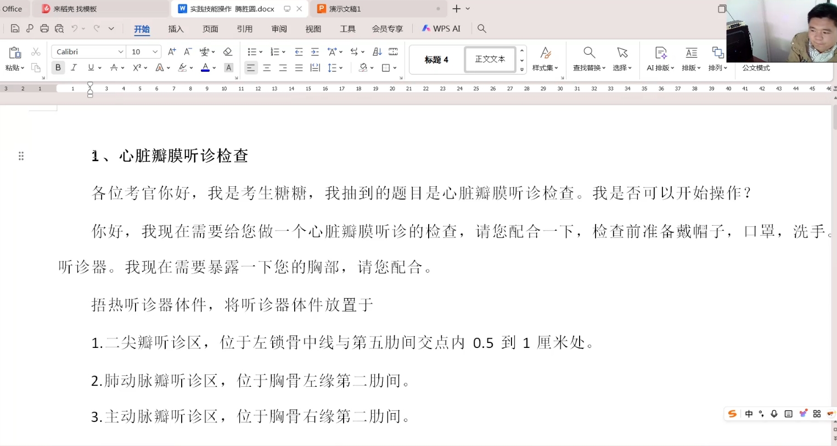The height and width of the screenshot is (446, 837).
Task: Switch to the 插入 ribbon tab
Action: [x=176, y=28]
